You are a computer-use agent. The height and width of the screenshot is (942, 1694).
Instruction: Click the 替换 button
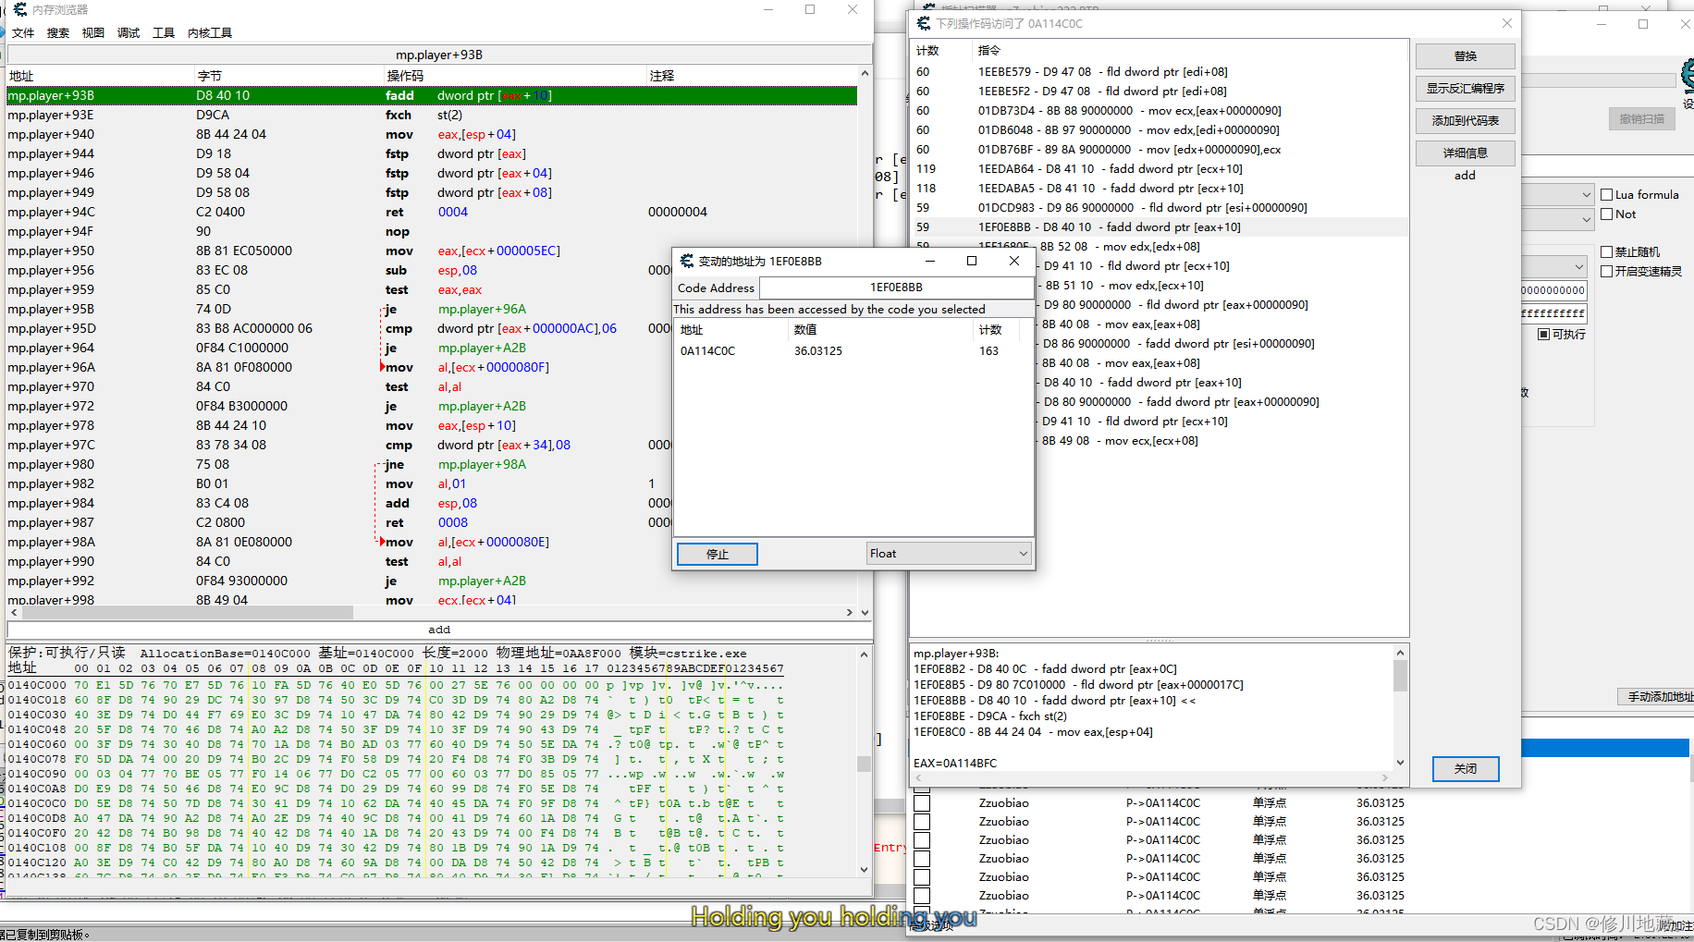click(1465, 56)
